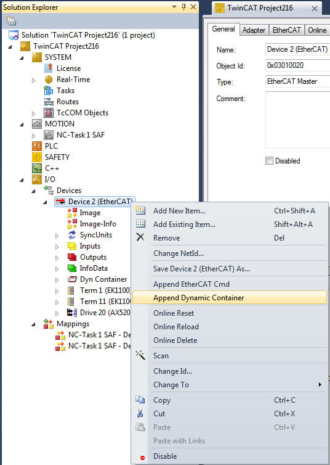This screenshot has width=330, height=465.
Task: Click the MOTION node icon
Action: [37, 124]
